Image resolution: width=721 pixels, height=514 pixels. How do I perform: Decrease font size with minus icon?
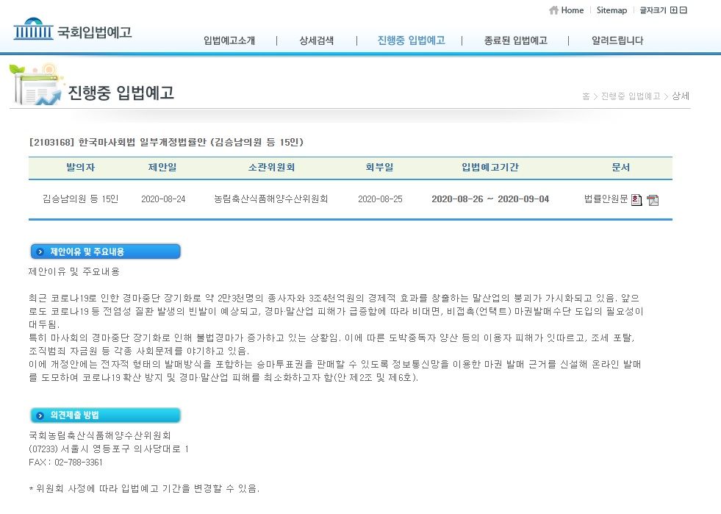(x=684, y=10)
